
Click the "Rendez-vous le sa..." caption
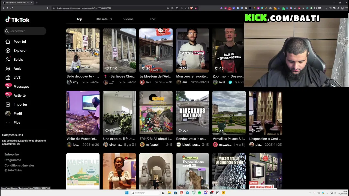[x=191, y=139]
